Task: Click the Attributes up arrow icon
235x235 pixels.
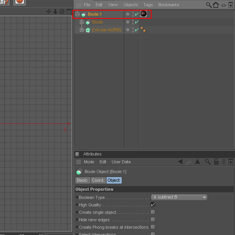Action: [197, 162]
